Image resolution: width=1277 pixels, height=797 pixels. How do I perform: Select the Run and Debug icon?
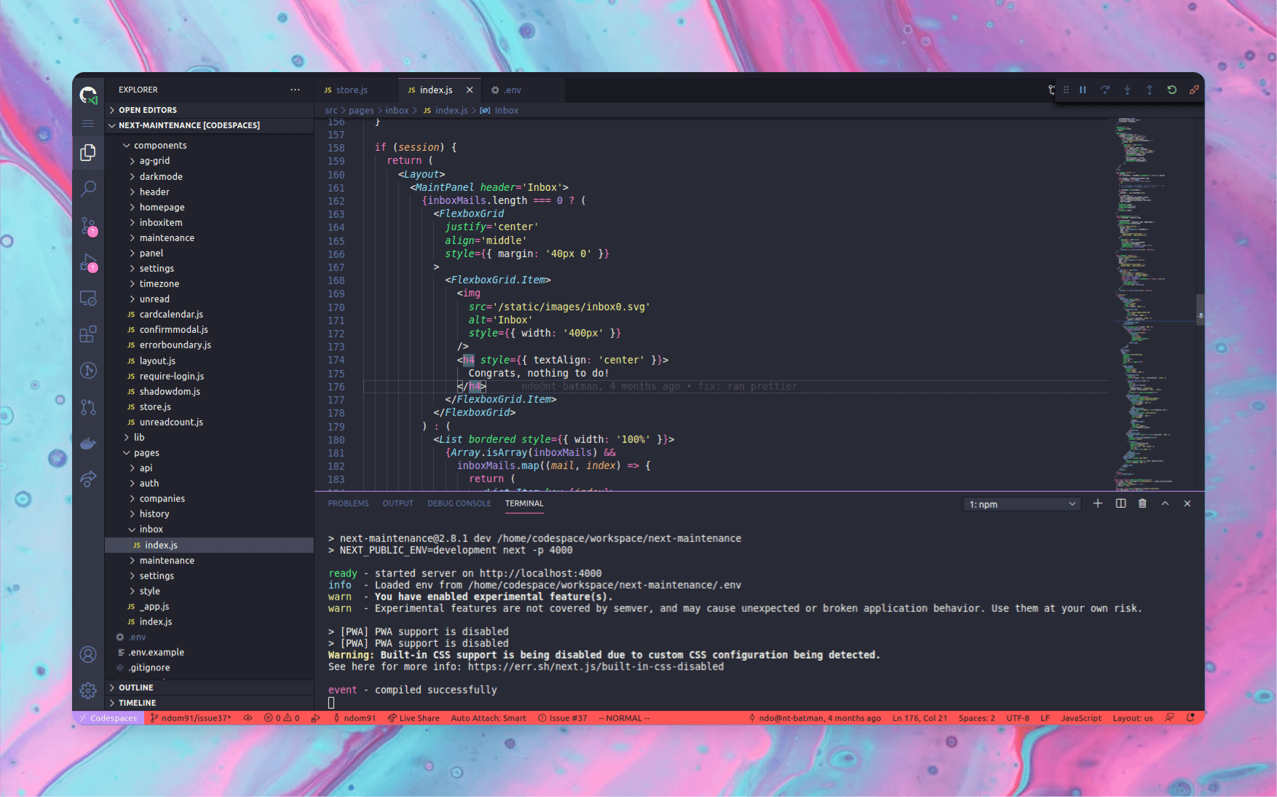pos(88,263)
